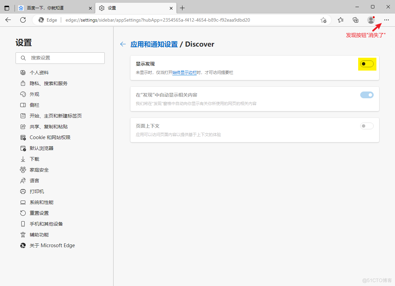Toggle 在"发现"中自动显示相关内容 switch
Screen dimensions: 395x286
367,95
